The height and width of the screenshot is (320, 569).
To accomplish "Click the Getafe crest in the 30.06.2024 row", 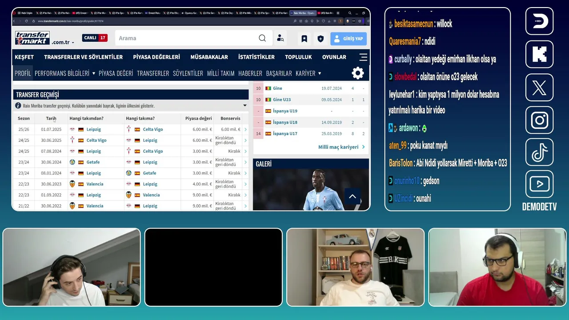I will (72, 162).
